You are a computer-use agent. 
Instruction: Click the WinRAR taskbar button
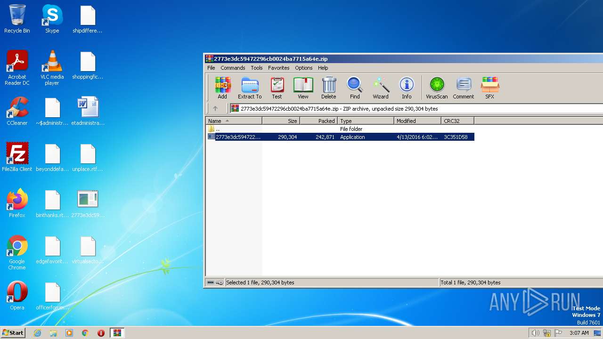point(117,333)
